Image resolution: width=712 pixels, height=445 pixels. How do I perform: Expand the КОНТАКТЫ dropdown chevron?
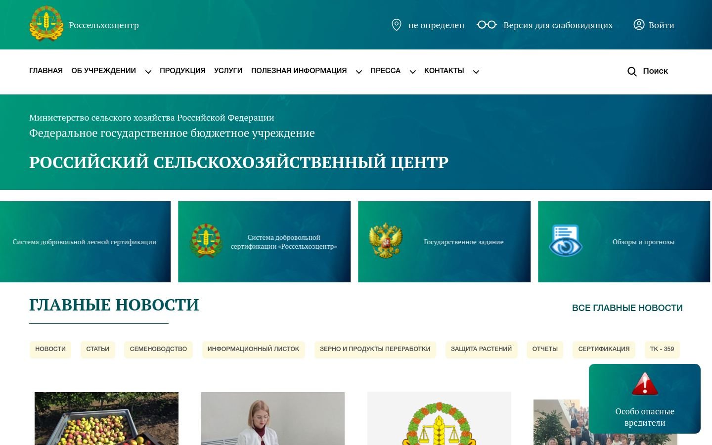[x=476, y=72]
